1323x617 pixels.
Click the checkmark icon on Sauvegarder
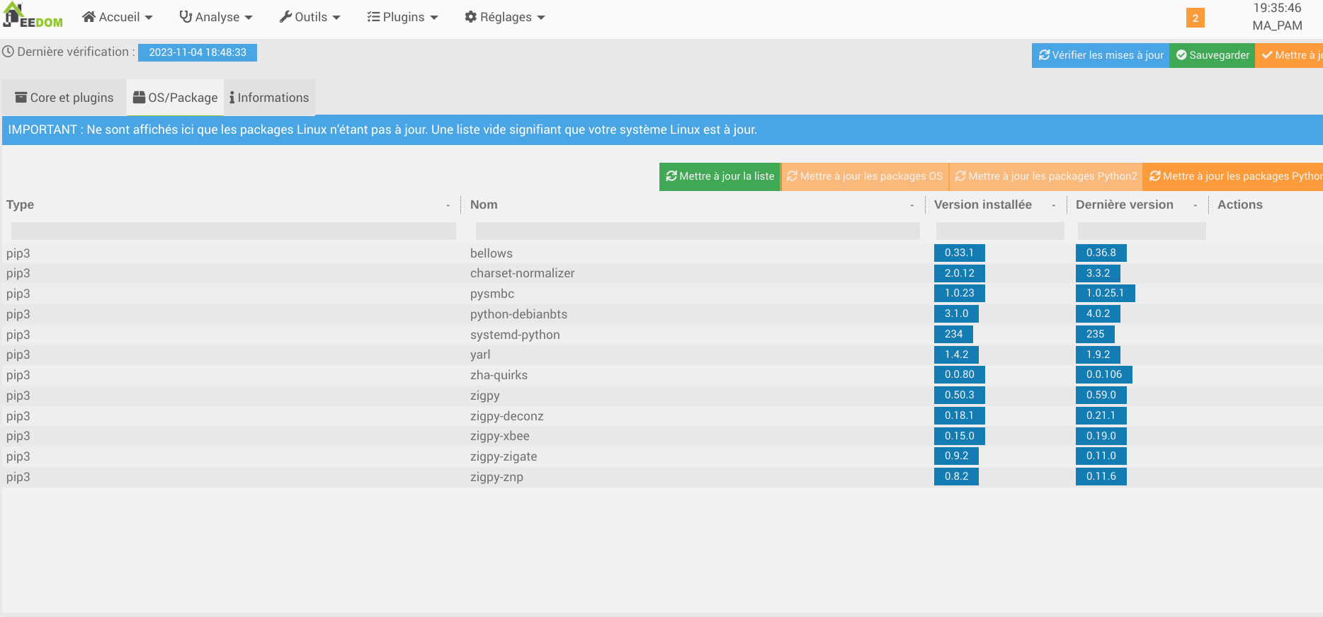coord(1181,55)
